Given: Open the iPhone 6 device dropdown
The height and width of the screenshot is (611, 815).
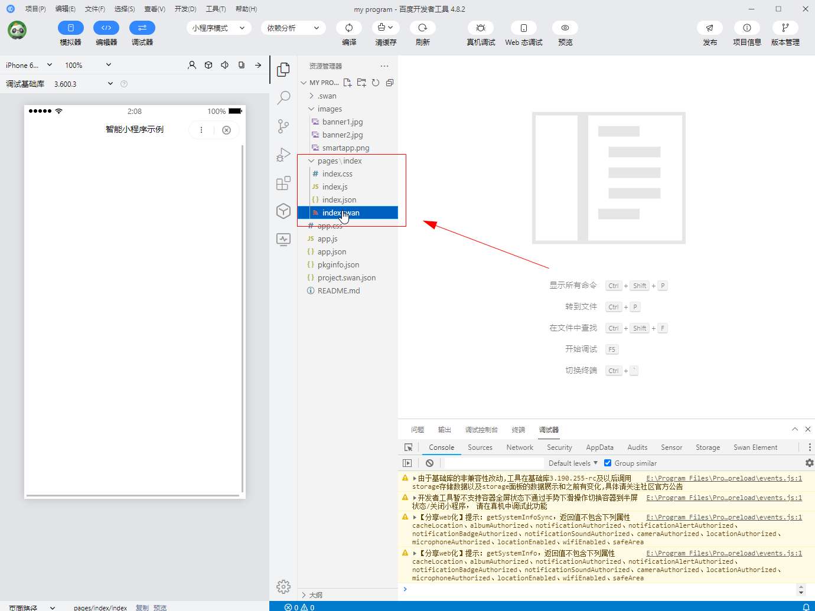Looking at the screenshot, I should (x=29, y=65).
